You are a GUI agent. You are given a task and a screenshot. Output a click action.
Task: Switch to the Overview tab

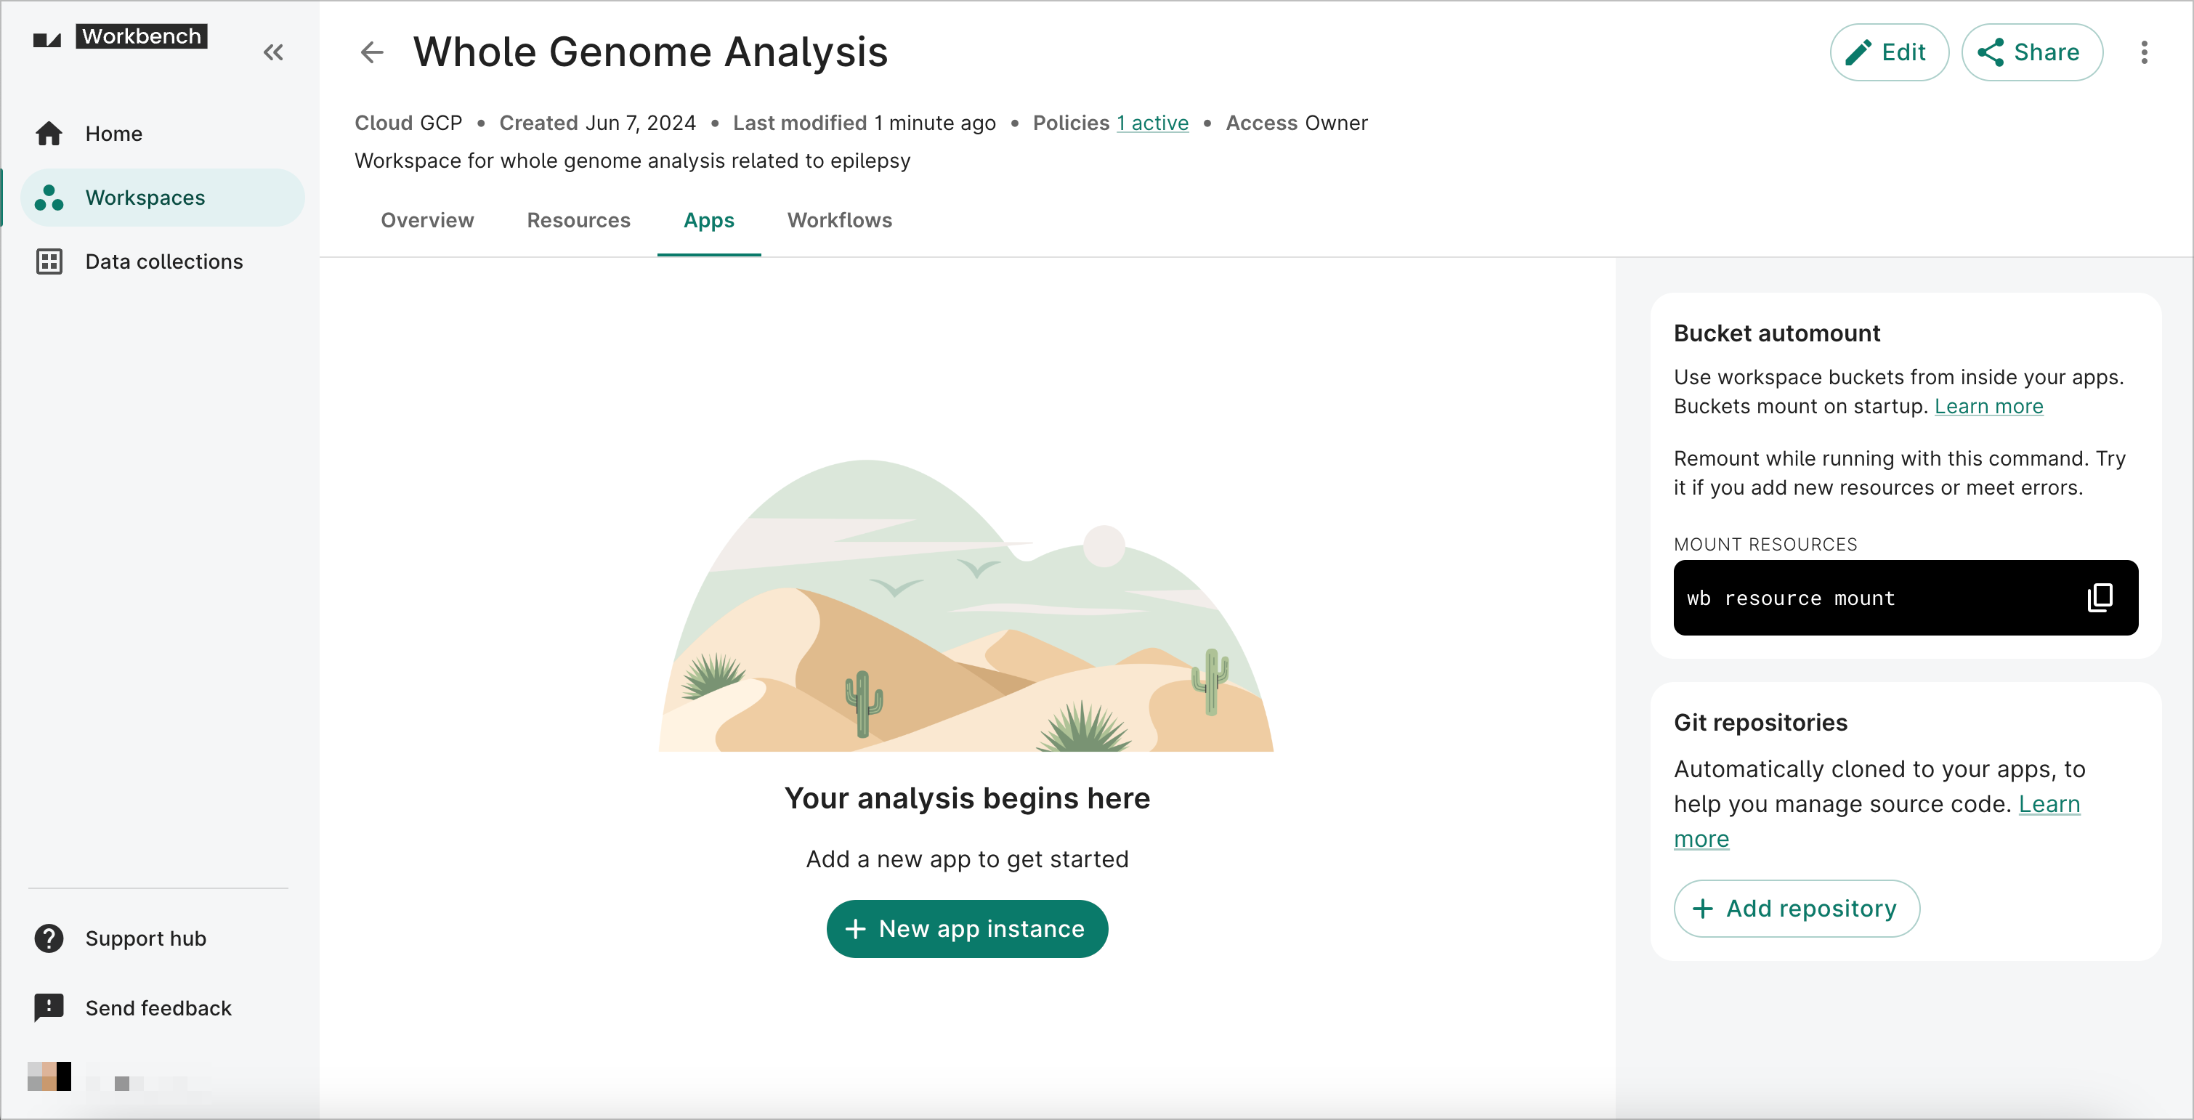[427, 220]
